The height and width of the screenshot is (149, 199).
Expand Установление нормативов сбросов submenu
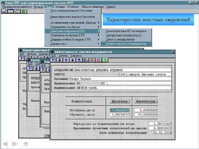tap(73, 23)
